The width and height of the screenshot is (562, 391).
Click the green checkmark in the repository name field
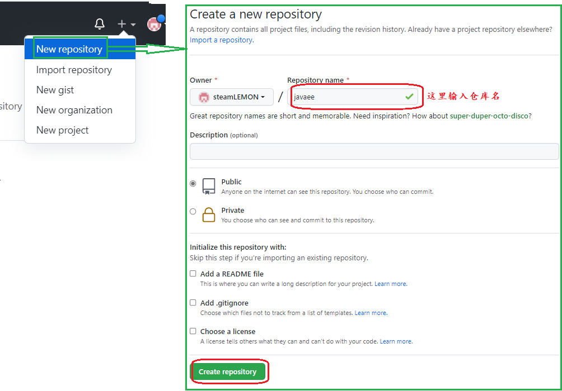409,97
